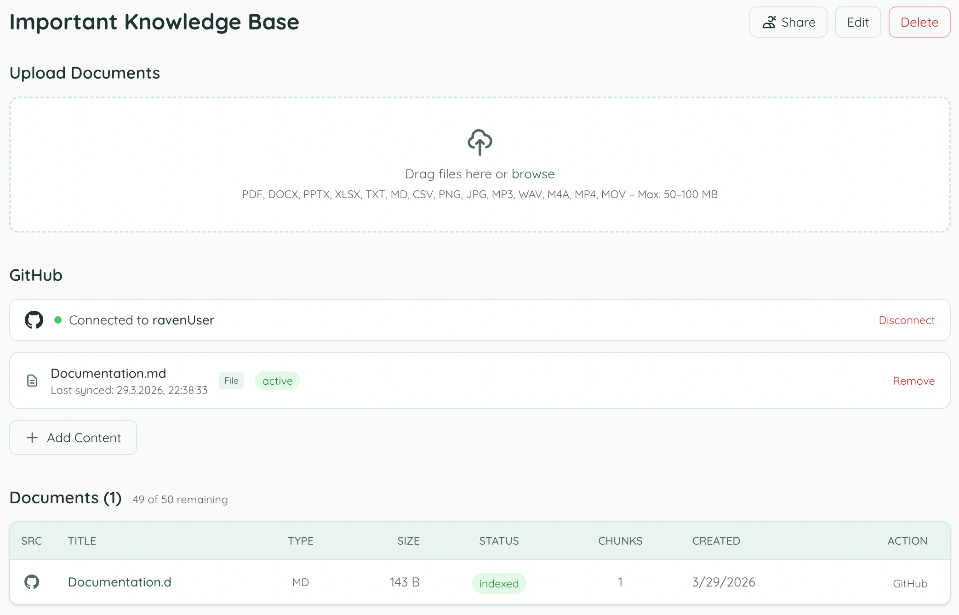The image size is (959, 615).
Task: Open the Share dialog
Action: 788,22
